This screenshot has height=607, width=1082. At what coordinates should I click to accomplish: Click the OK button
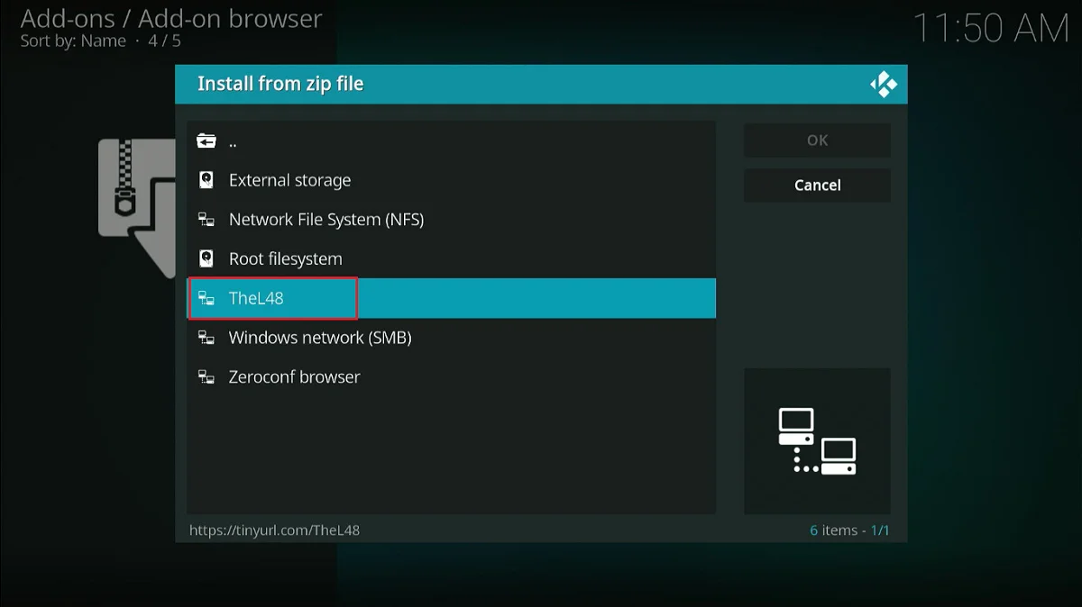[817, 140]
